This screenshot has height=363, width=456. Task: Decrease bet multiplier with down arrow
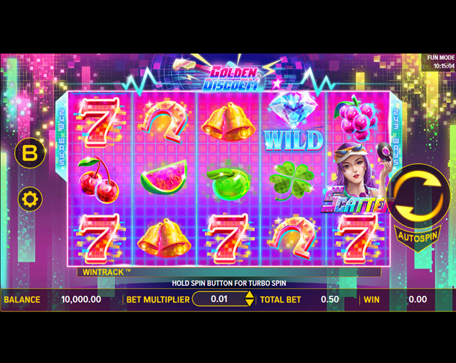[249, 303]
